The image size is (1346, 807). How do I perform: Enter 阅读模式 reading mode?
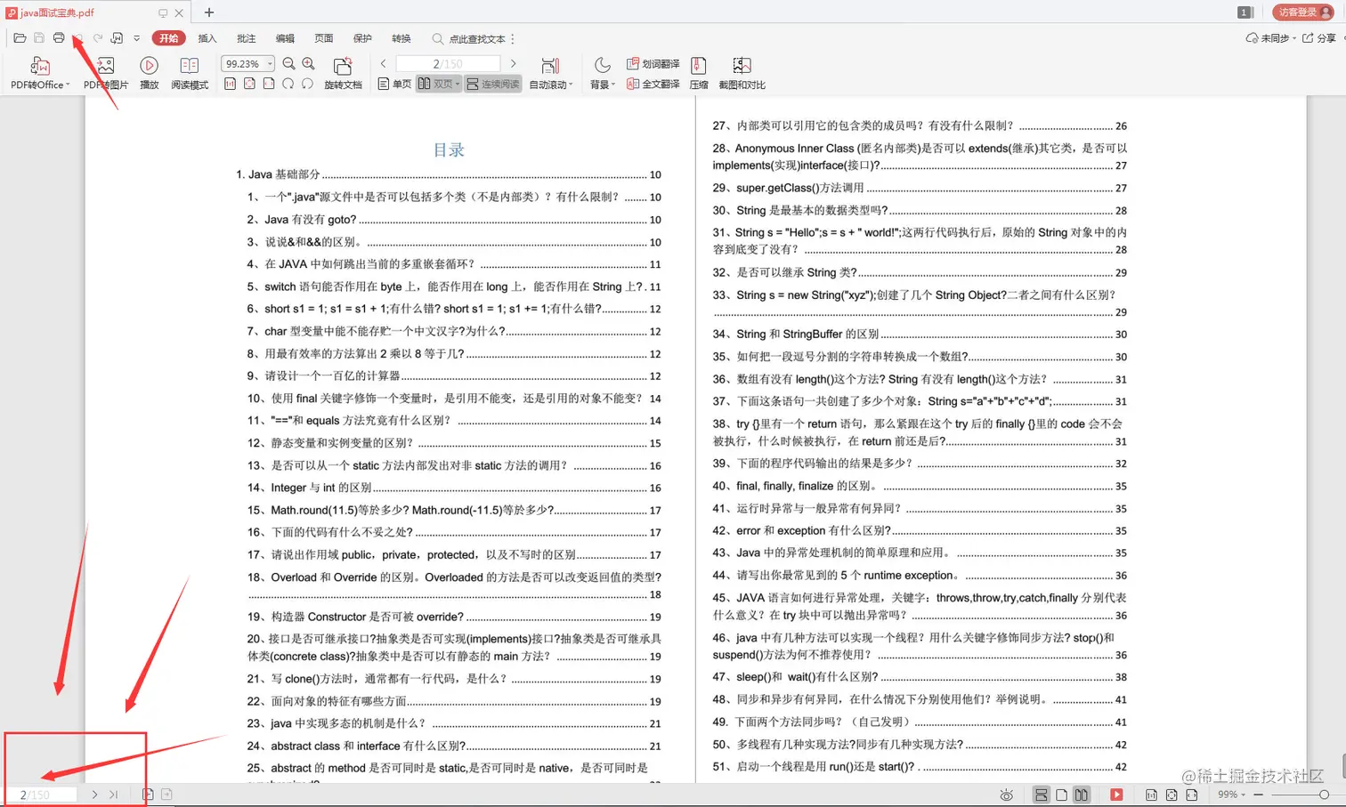[x=189, y=71]
